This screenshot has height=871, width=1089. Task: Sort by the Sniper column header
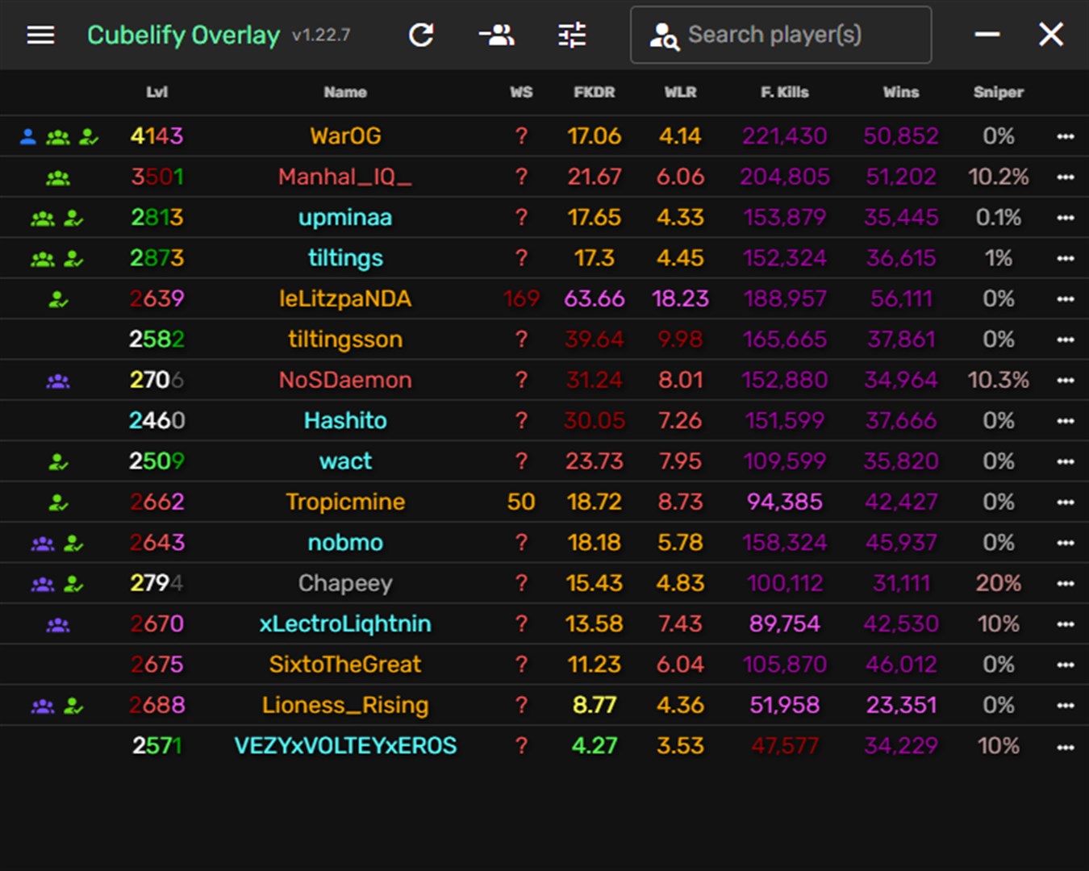999,92
